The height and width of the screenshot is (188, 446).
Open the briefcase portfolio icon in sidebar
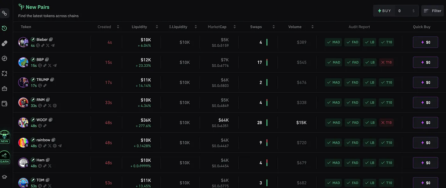4,89
